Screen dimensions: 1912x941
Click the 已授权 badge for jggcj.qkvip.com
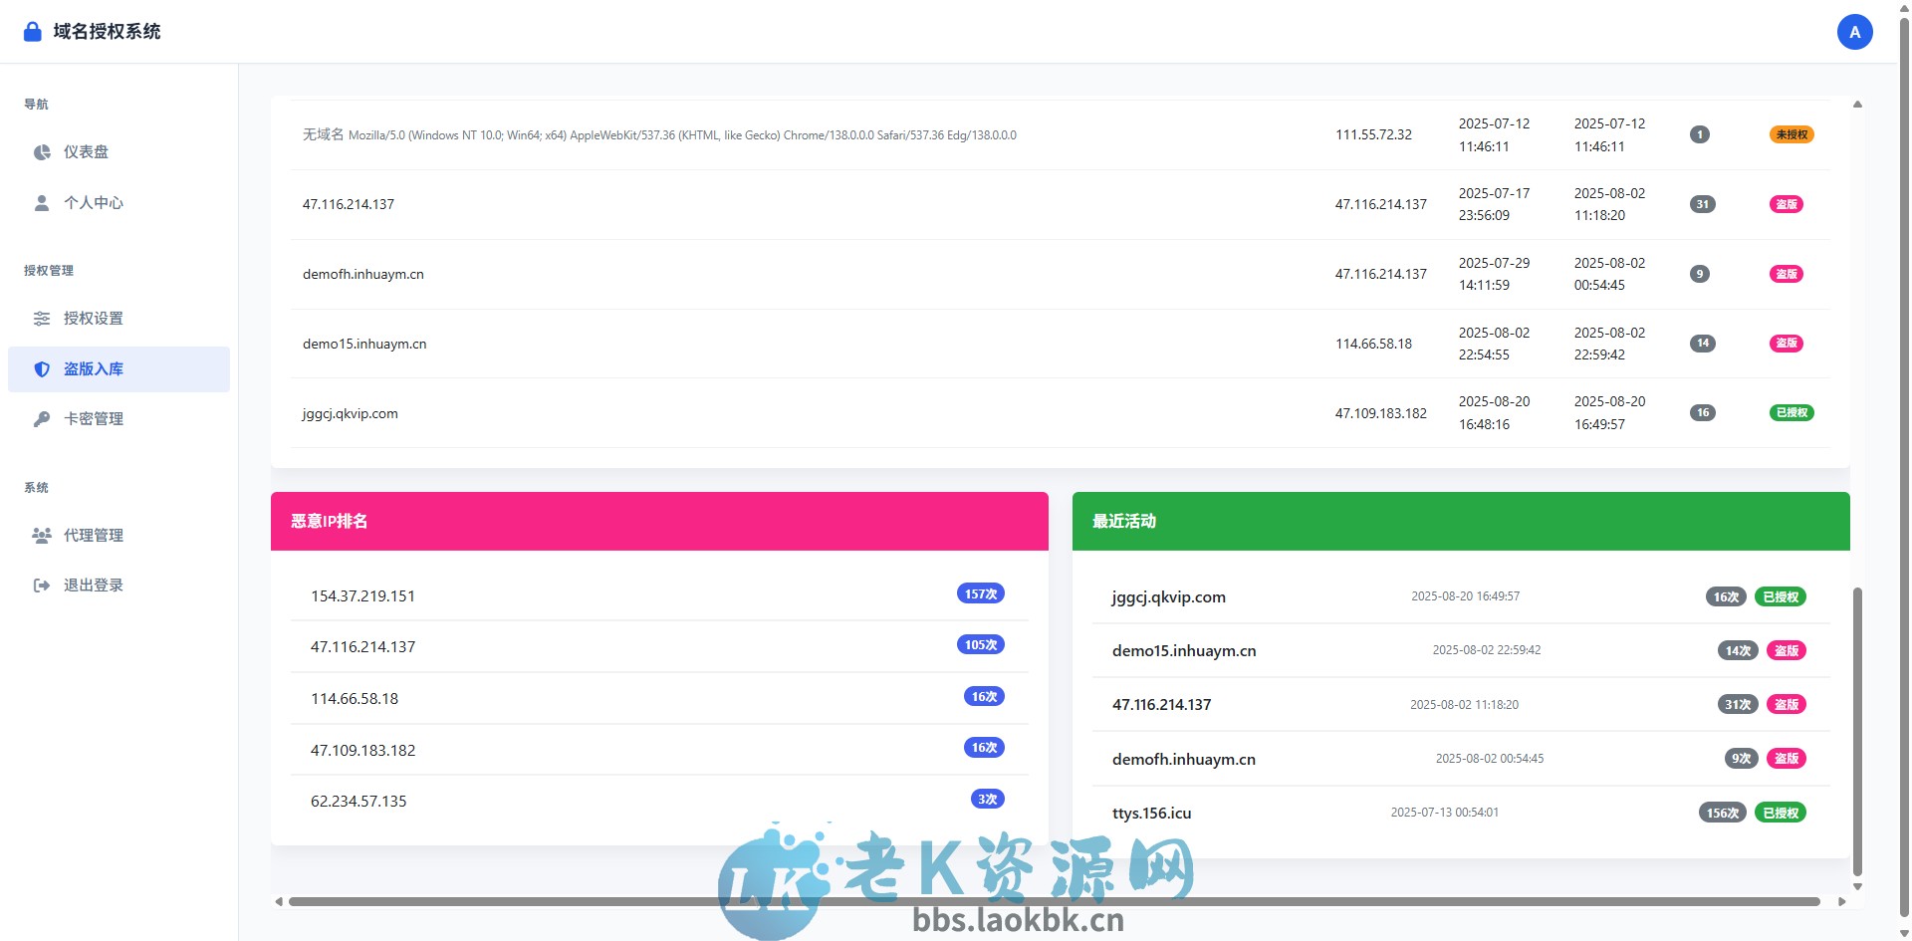point(1792,412)
